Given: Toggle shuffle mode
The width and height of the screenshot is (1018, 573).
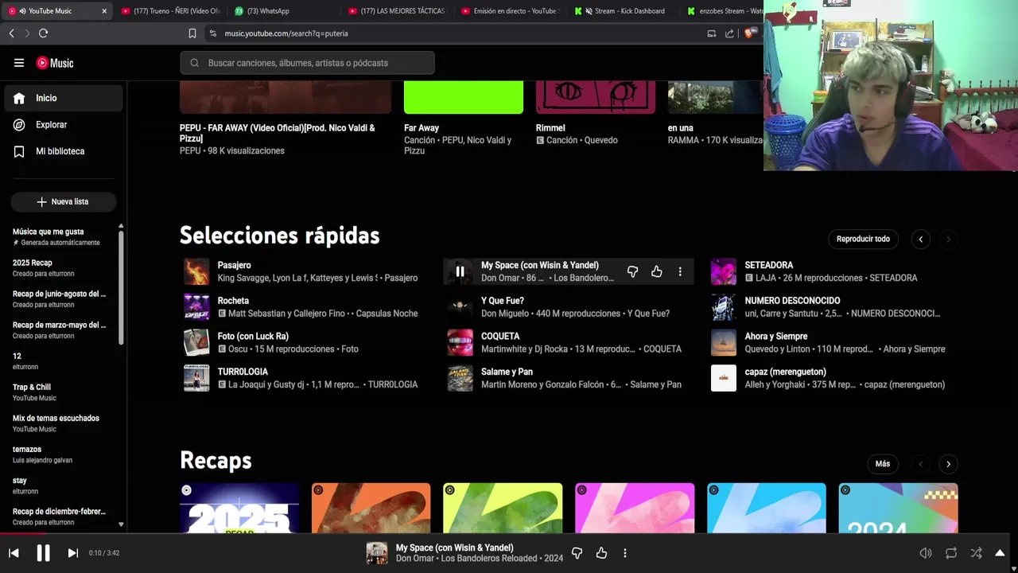Looking at the screenshot, I should 976,553.
